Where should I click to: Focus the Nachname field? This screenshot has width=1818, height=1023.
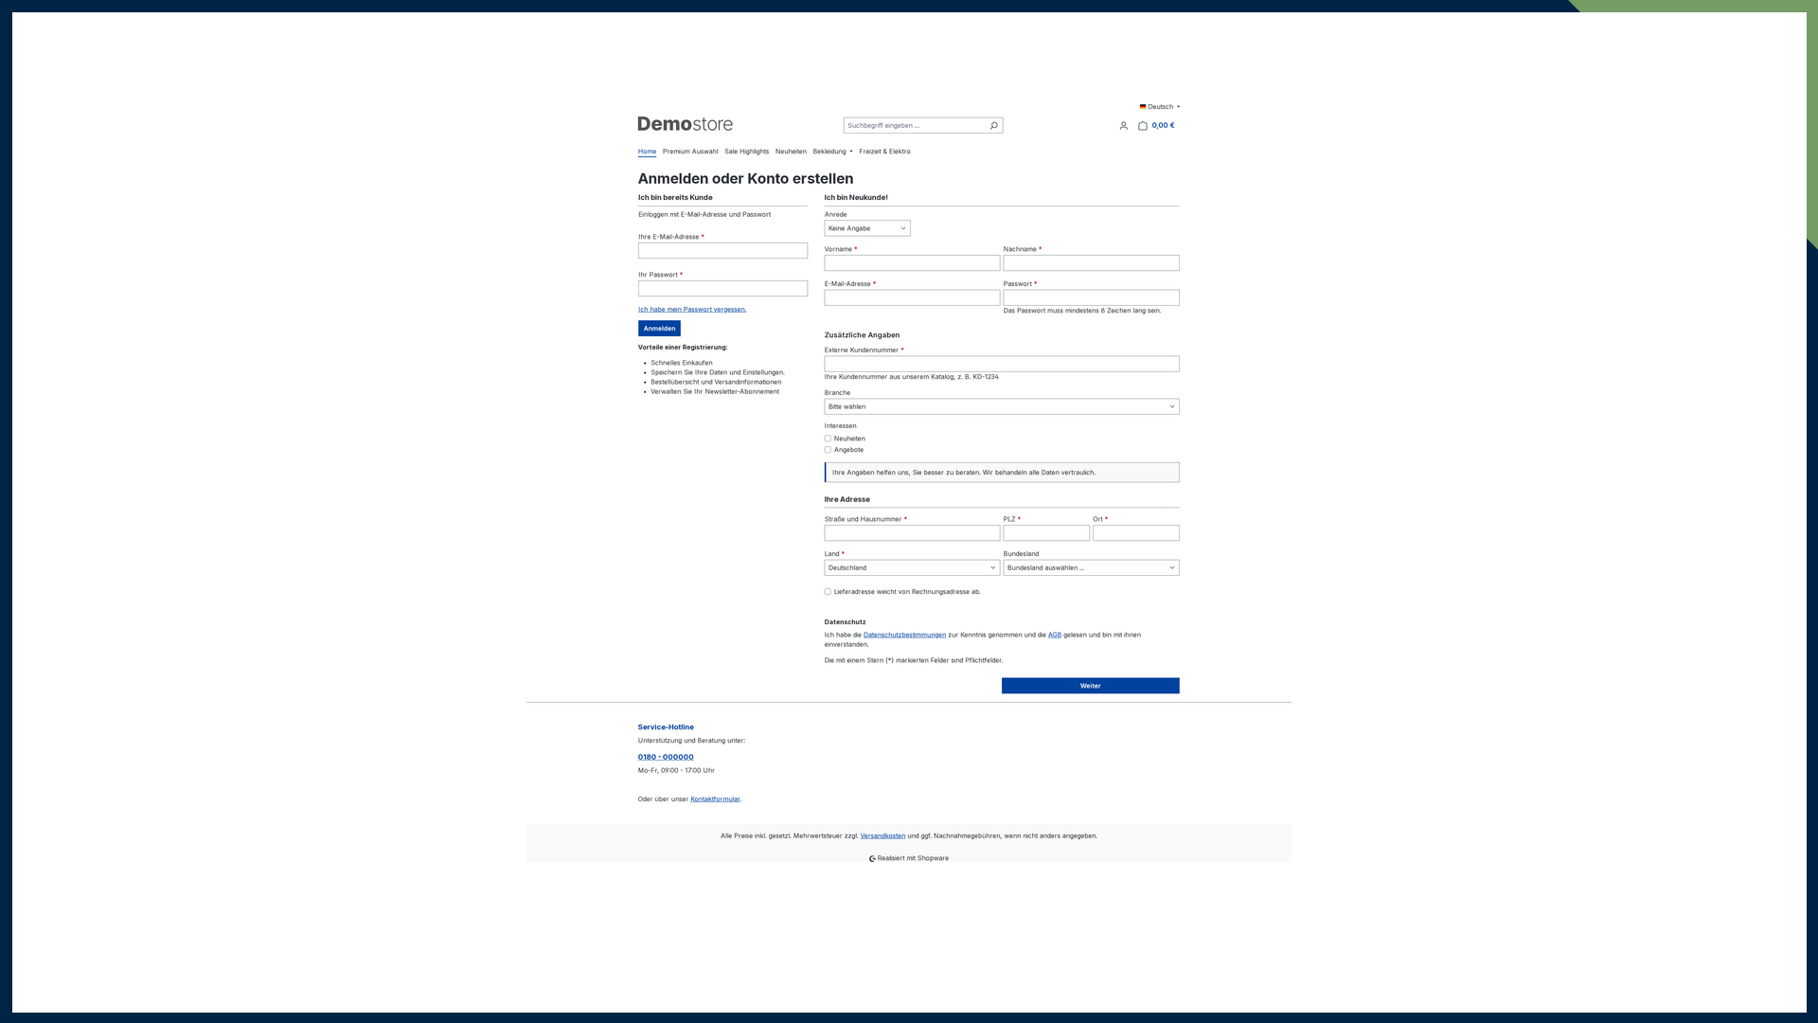(x=1092, y=263)
